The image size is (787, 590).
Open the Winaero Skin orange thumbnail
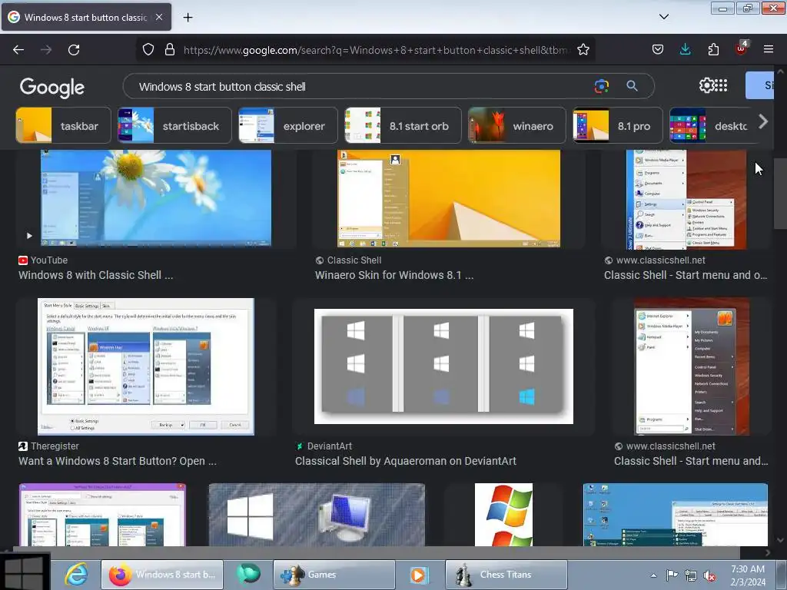click(449, 199)
